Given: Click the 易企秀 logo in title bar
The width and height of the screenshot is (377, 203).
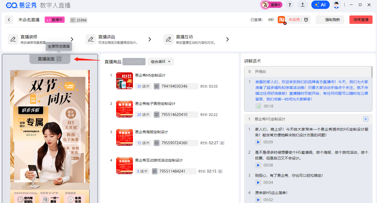Looking at the screenshot, I should coord(22,5).
